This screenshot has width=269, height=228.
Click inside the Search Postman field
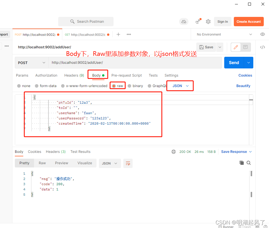[86, 22]
